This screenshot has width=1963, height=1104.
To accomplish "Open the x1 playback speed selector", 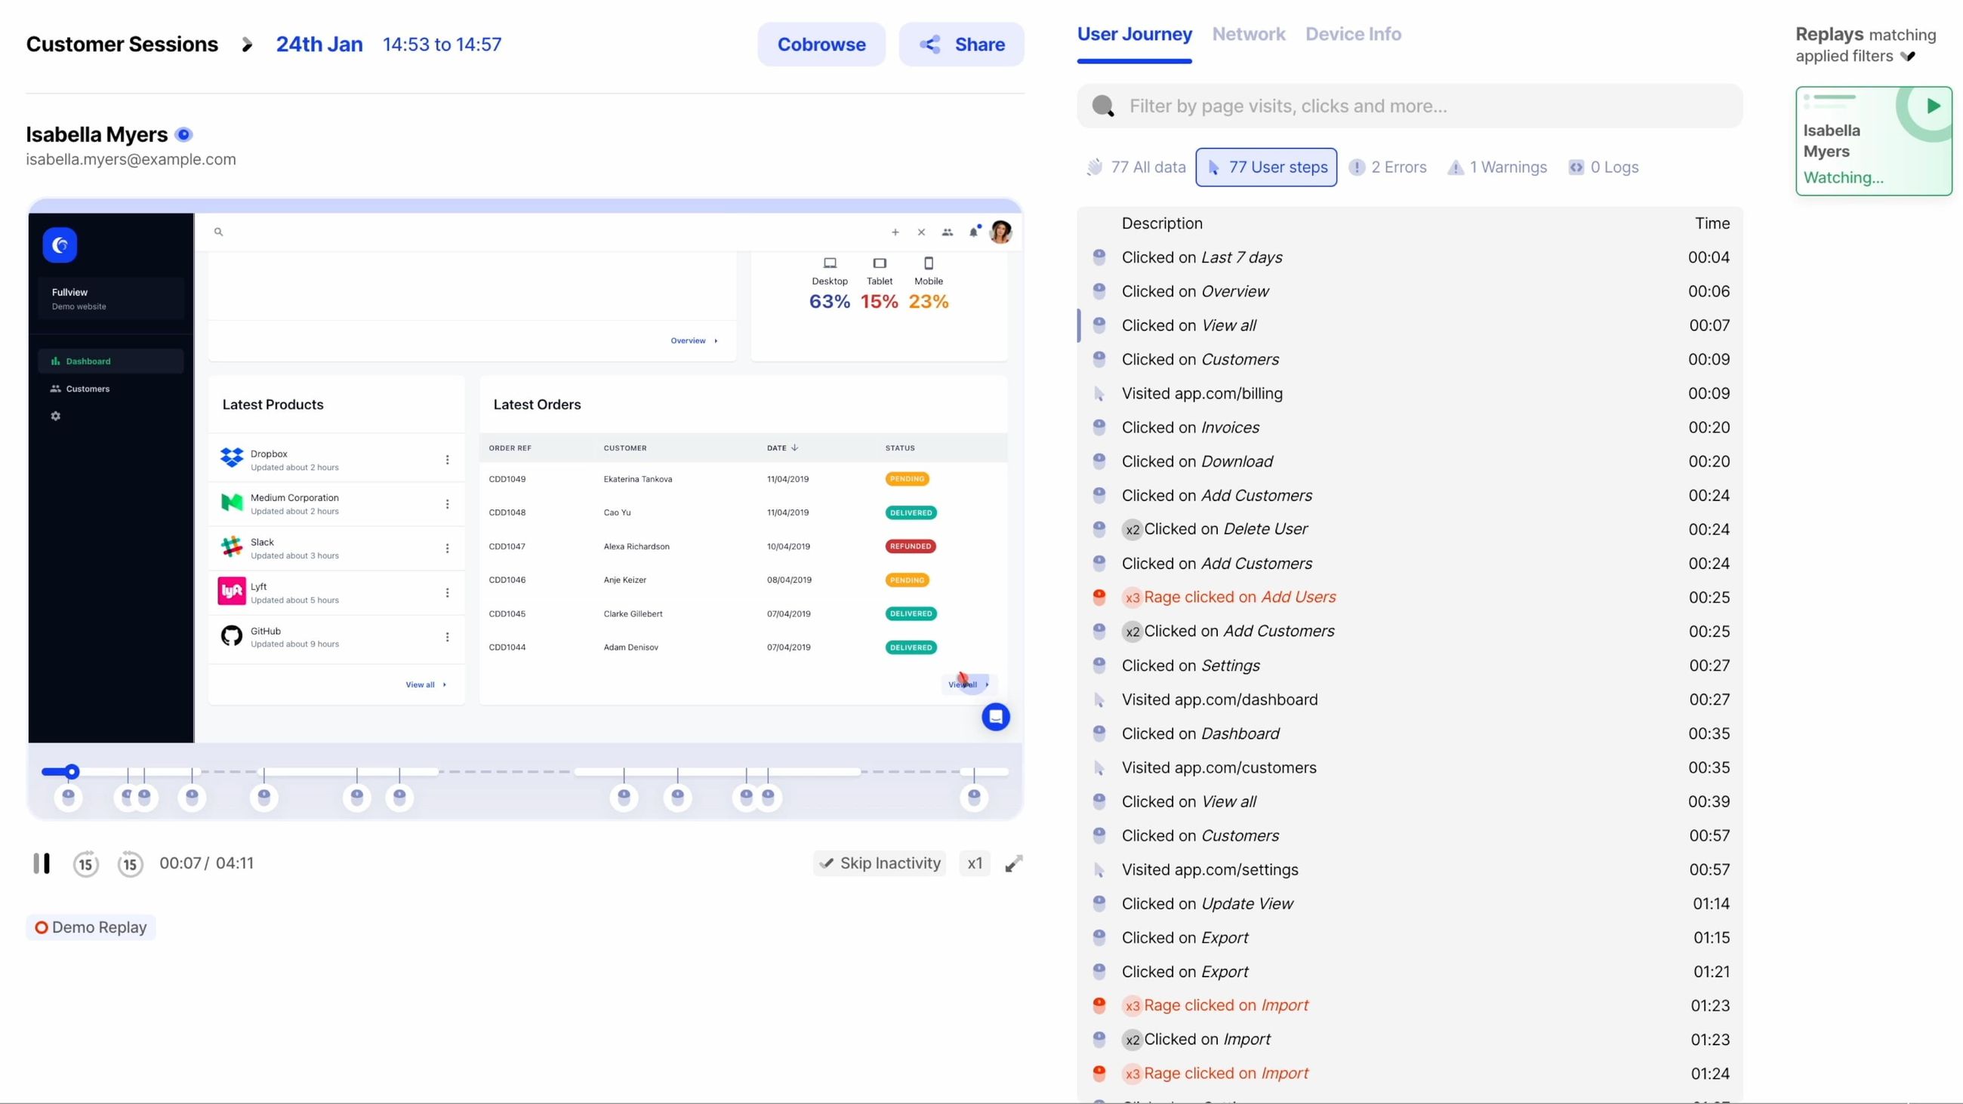I will (974, 863).
